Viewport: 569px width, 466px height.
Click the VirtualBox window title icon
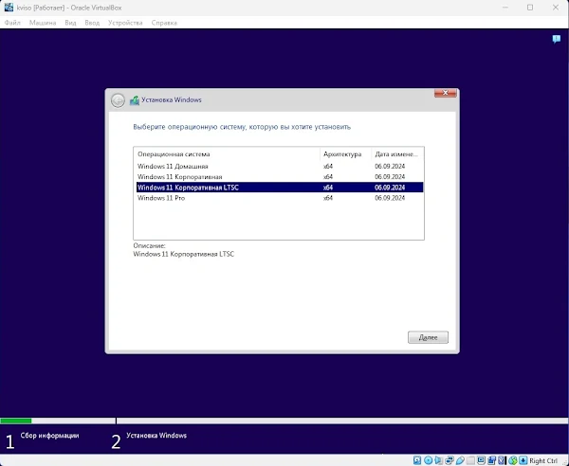tap(9, 8)
